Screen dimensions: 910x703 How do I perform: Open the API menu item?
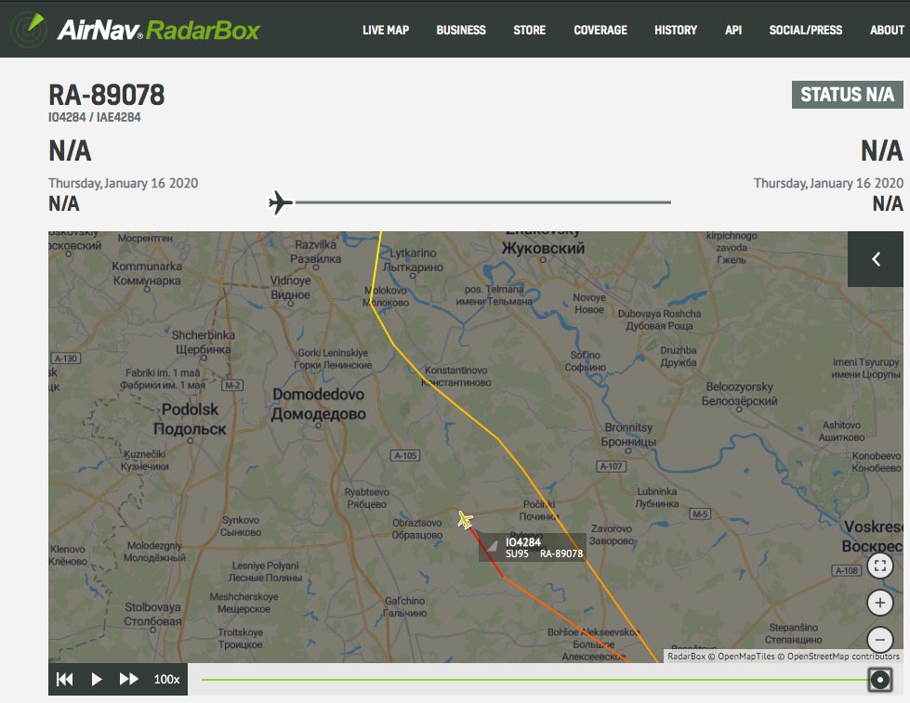pyautogui.click(x=733, y=30)
